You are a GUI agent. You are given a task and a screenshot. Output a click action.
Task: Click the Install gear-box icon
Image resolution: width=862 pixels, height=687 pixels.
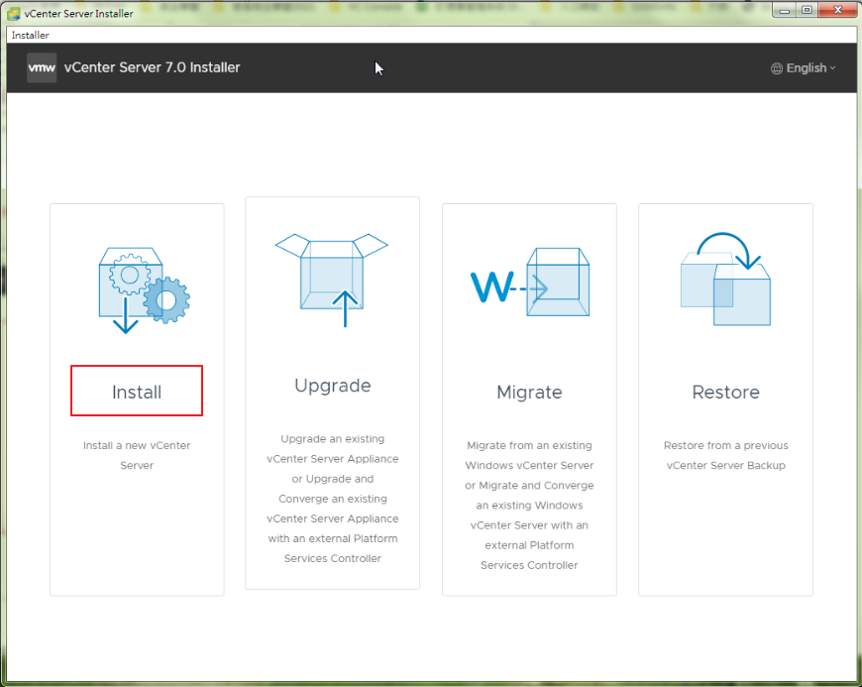[x=144, y=290]
